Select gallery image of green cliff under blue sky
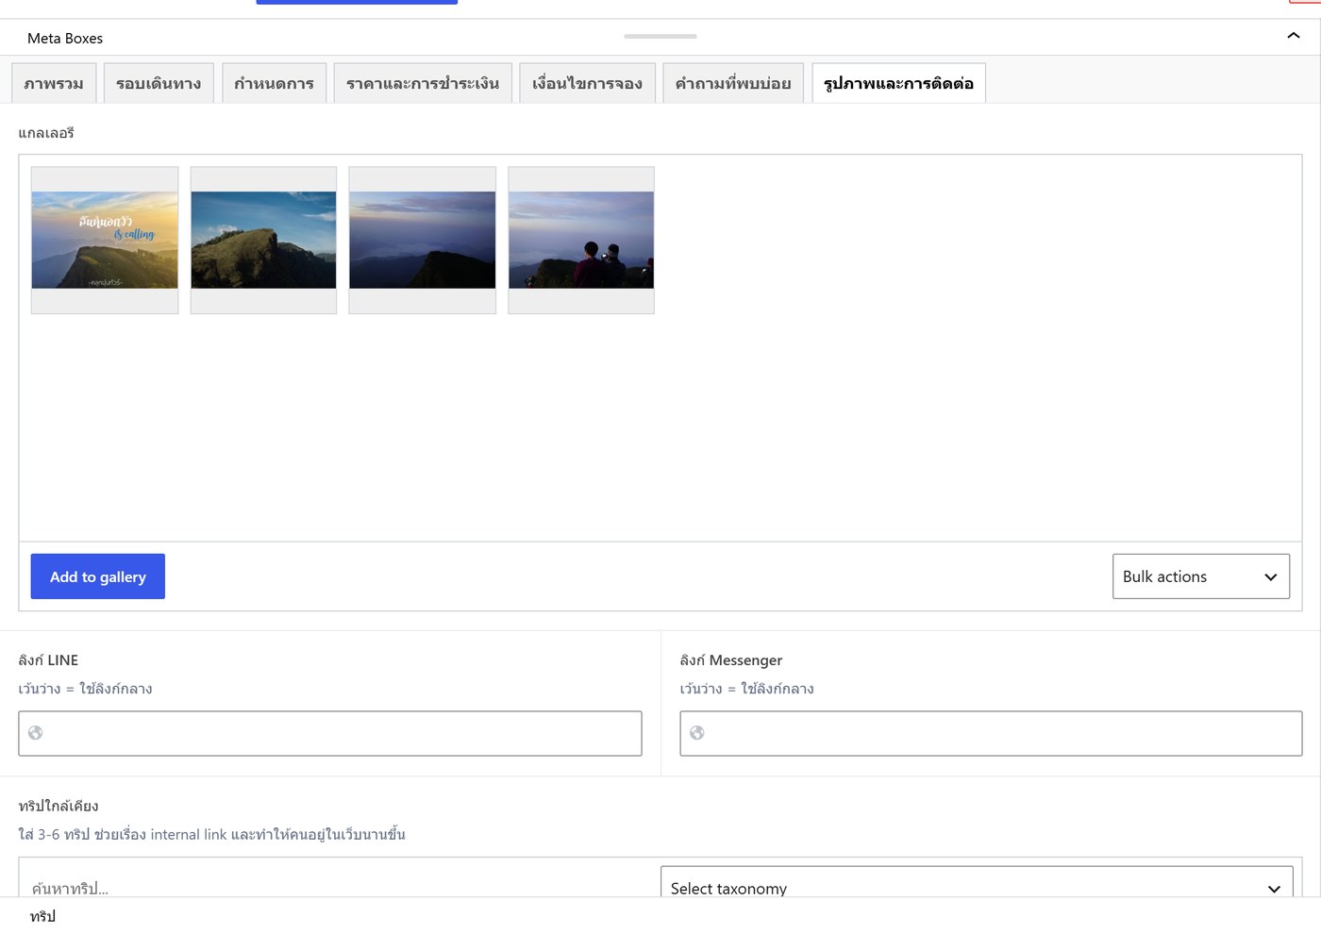This screenshot has height=934, width=1321. coord(263,241)
